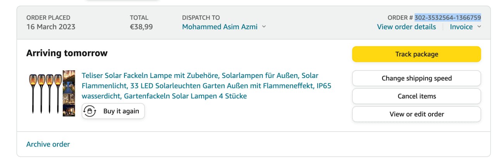Click the ORDER PLACED label

48,17
